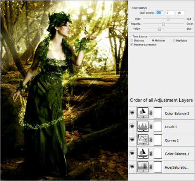Click the Levels 1 histogram icon
The image size is (195, 181).
[143, 126]
